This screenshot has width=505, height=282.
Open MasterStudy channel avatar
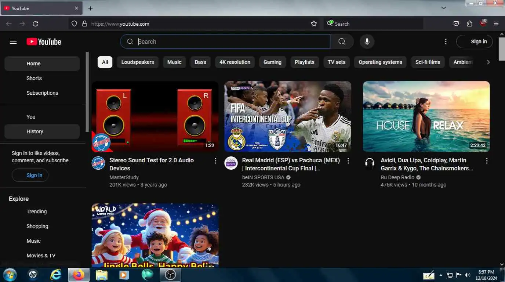point(98,163)
